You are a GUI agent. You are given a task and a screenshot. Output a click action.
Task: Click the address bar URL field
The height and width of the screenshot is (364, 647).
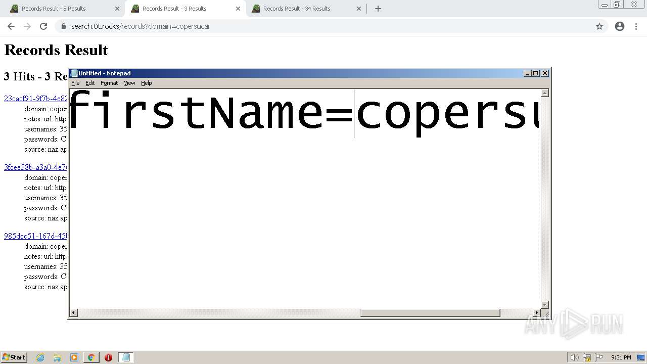[x=323, y=26]
